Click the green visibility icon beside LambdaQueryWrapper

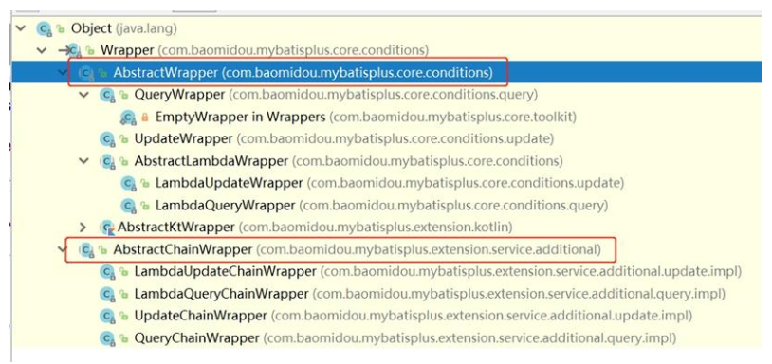145,205
